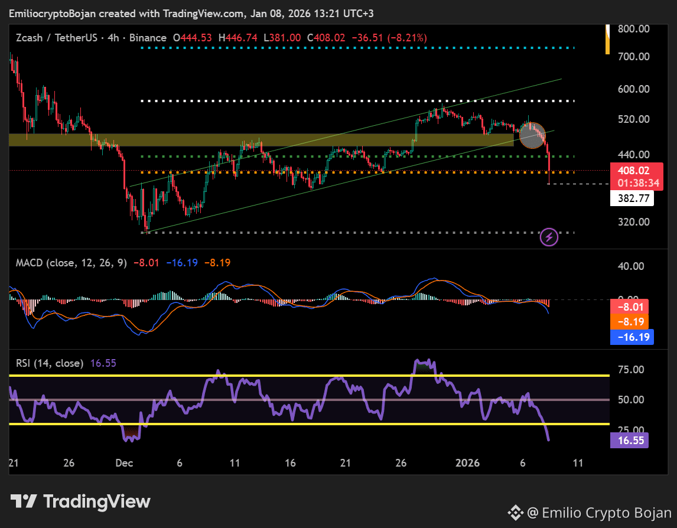Click the close value C408.02
Viewport: 677px width, 528px height.
pos(326,38)
